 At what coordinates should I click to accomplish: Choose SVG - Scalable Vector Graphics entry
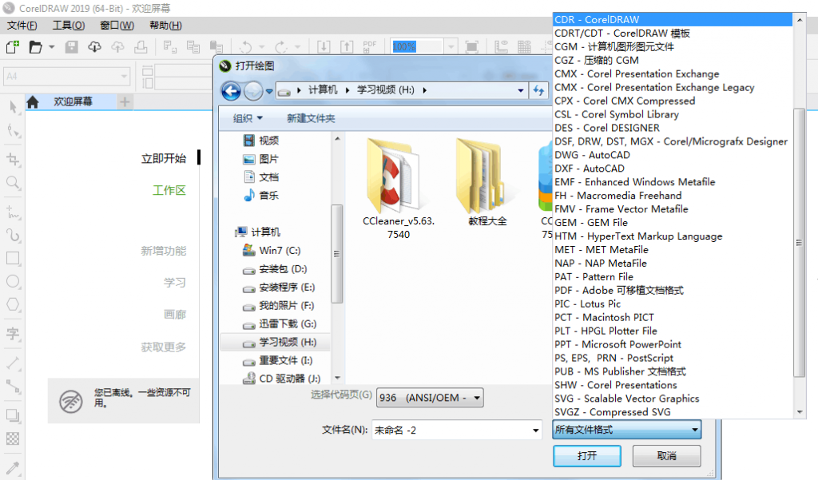(x=673, y=399)
